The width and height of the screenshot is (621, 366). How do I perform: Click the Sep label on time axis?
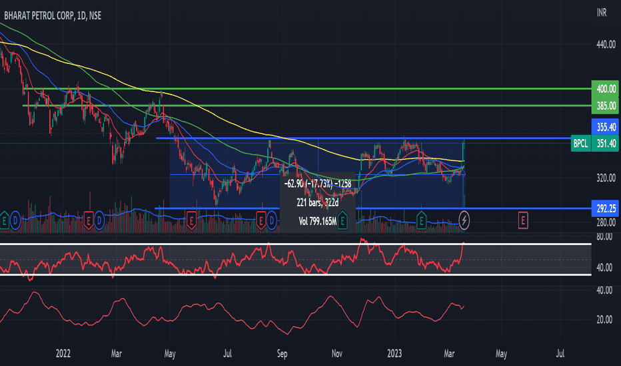[282, 353]
